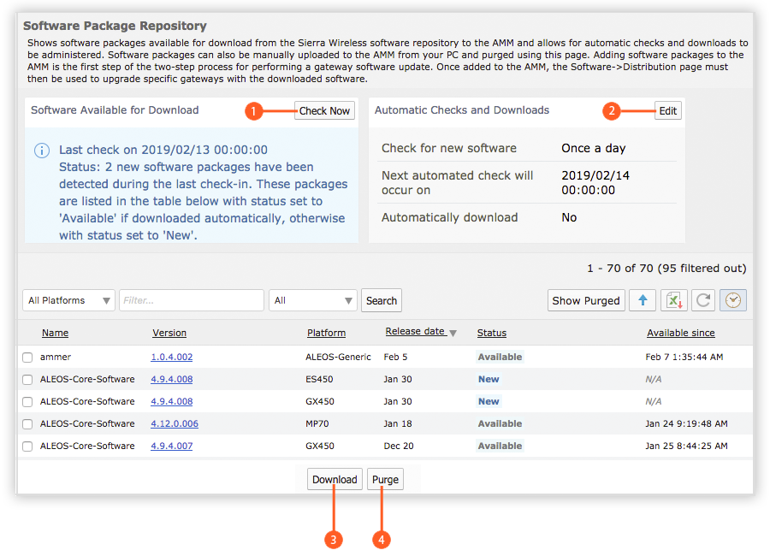
Task: Click the 1 - 70 of 70 count text
Action: coord(666,268)
